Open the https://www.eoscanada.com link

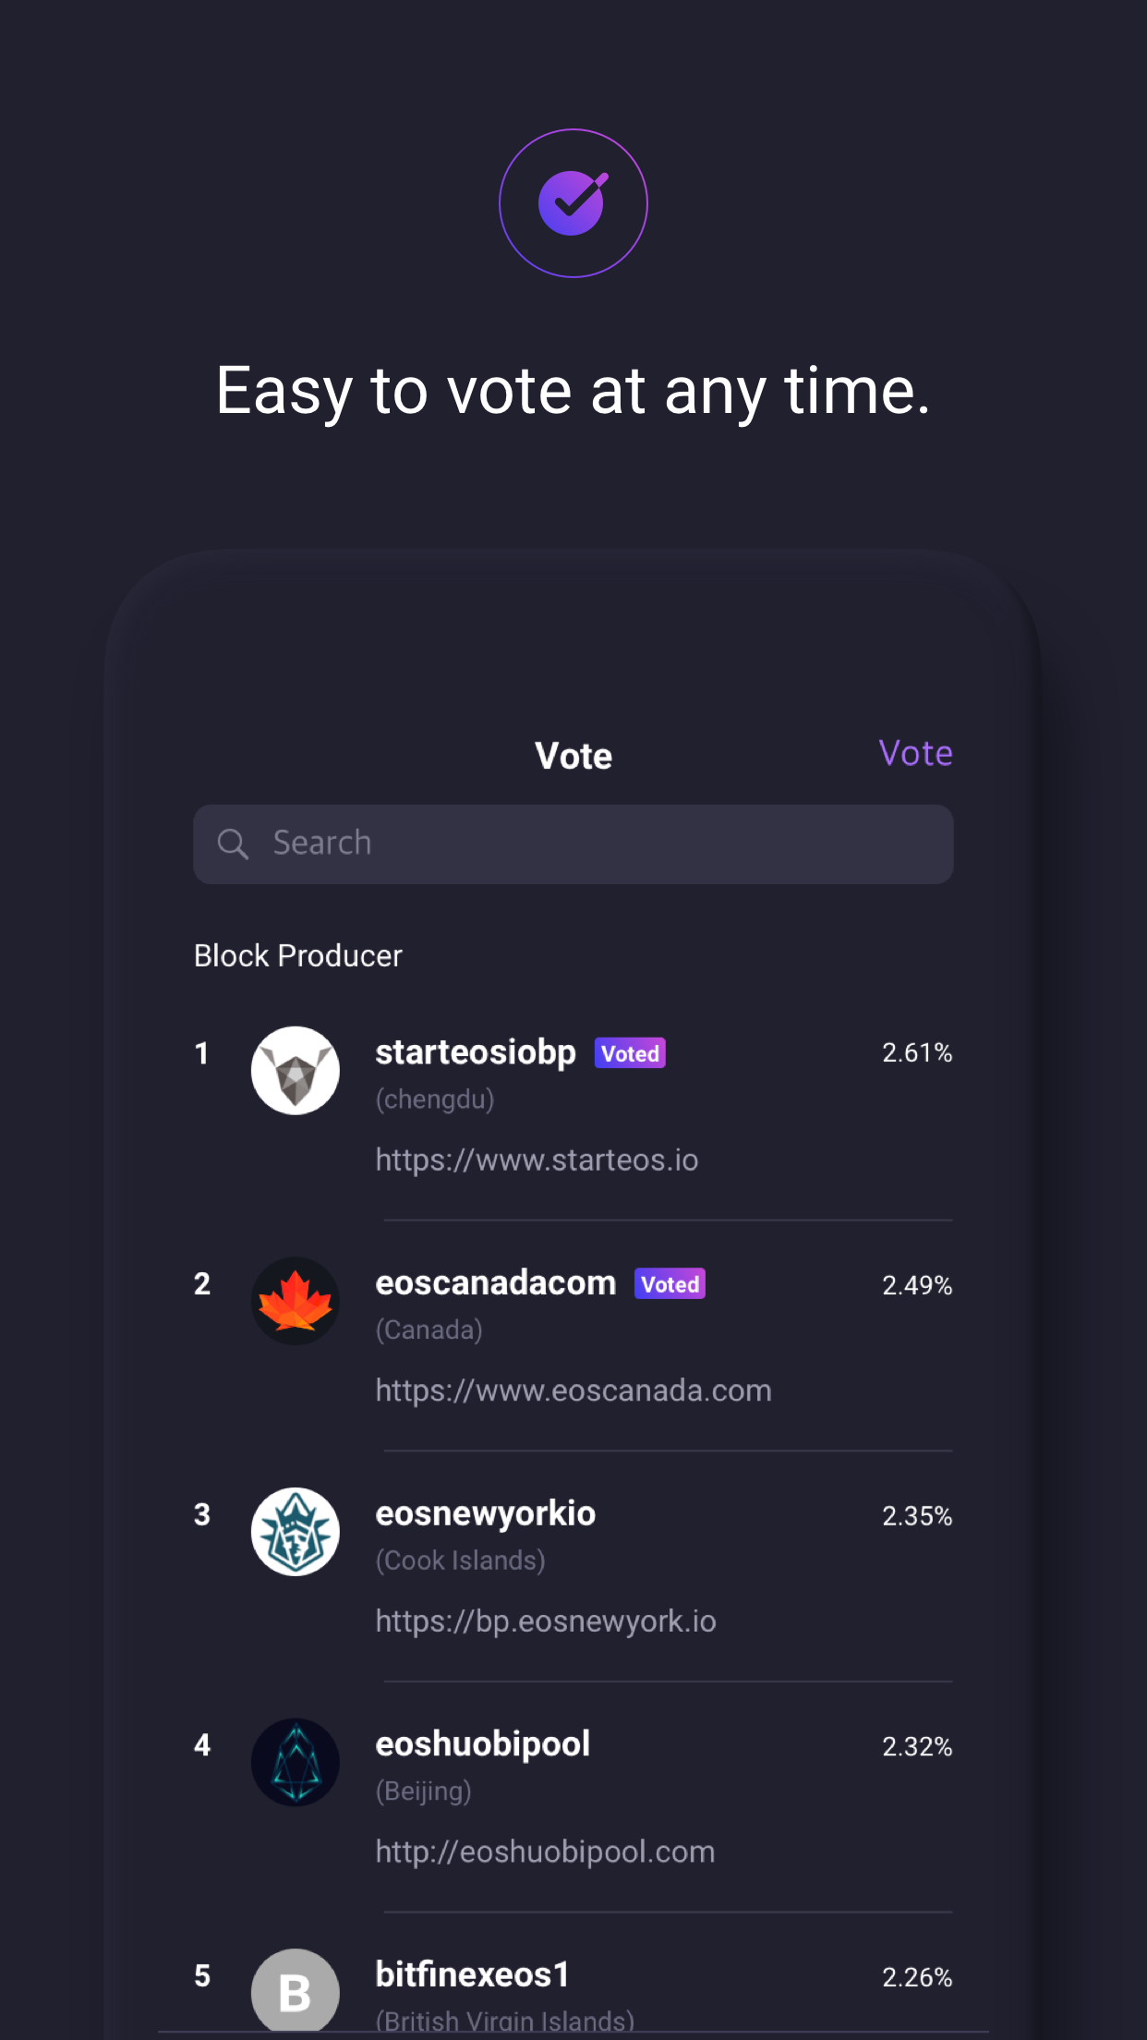click(573, 1390)
